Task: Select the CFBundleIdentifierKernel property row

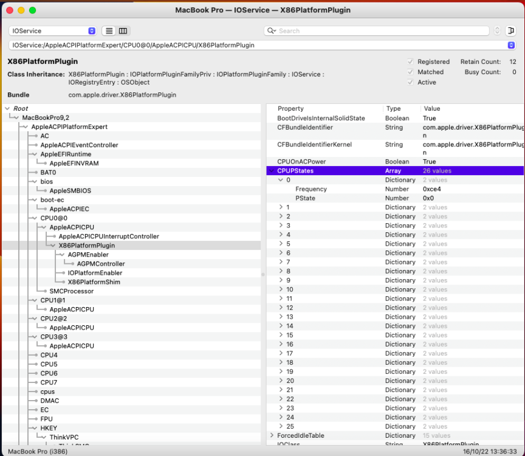Action: click(395, 148)
